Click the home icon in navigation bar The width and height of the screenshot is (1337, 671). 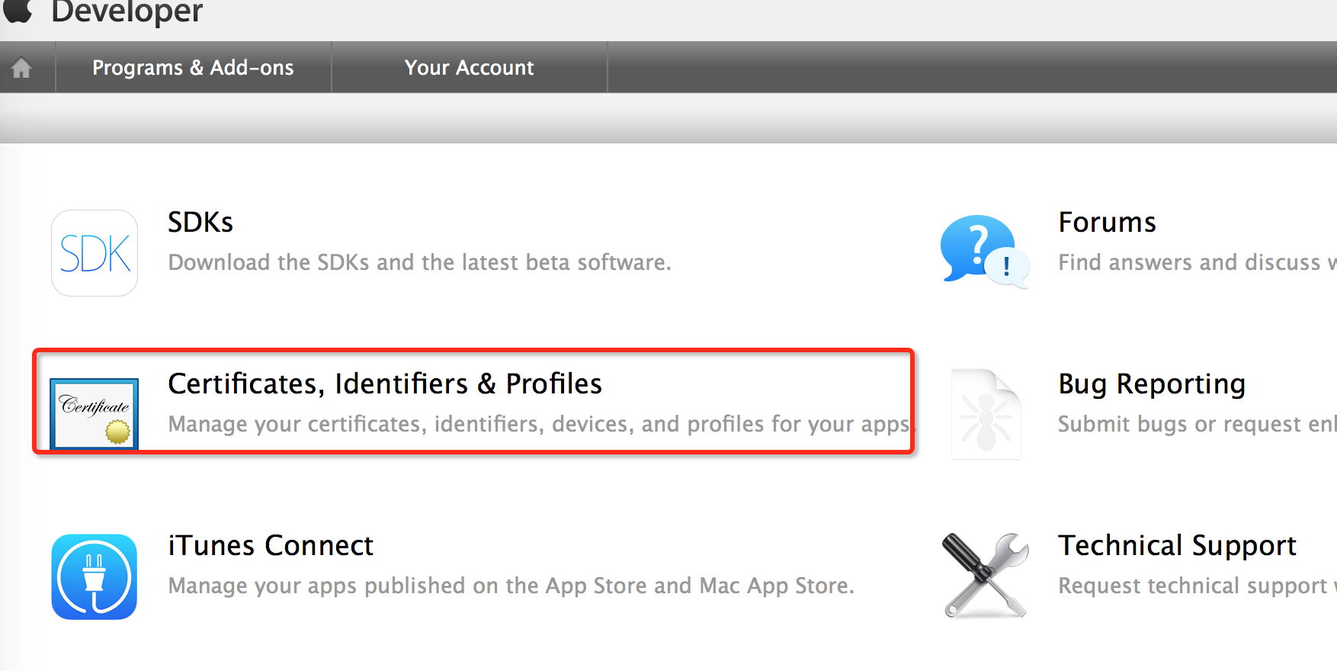[x=22, y=68]
